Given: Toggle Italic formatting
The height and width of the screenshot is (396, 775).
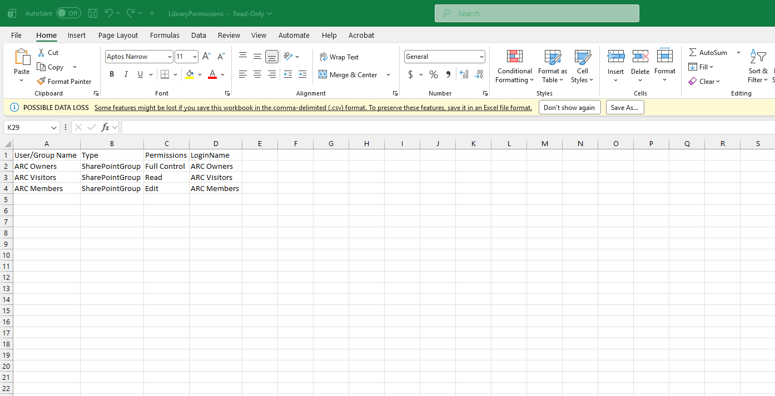Looking at the screenshot, I should pos(126,74).
